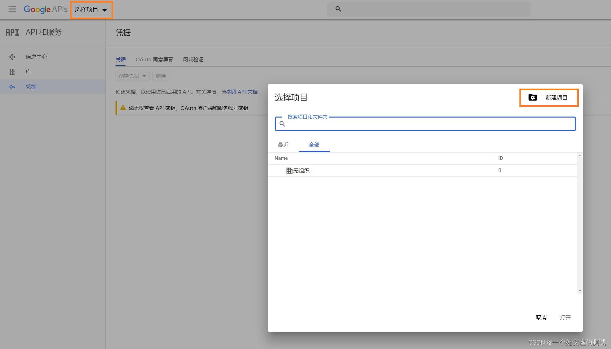Image resolution: width=611 pixels, height=349 pixels.
Task: Click the 信息中心 dashboard icon
Action: coord(12,57)
